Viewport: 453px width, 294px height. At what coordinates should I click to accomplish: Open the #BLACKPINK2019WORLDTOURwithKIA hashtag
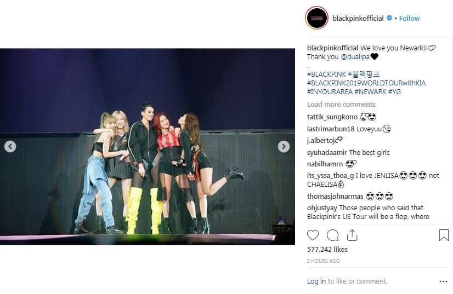366,83
